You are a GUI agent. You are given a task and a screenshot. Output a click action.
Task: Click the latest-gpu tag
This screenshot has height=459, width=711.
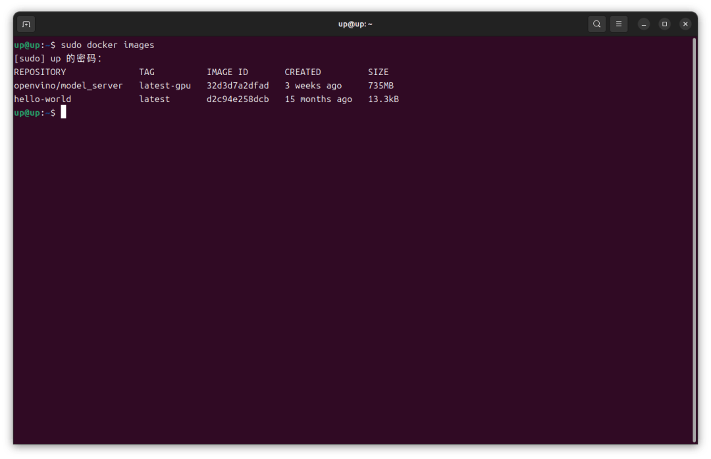pos(165,86)
